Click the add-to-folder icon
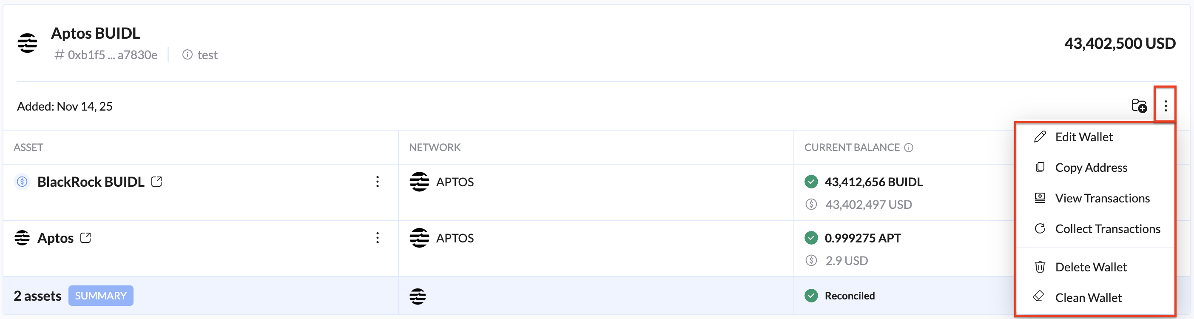1194x319 pixels. pyautogui.click(x=1139, y=106)
